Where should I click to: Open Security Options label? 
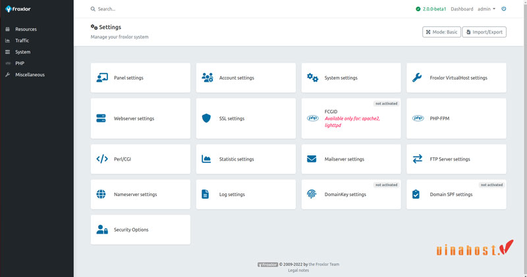pyautogui.click(x=131, y=230)
